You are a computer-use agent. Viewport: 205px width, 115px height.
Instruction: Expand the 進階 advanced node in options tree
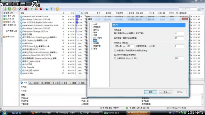(92, 49)
